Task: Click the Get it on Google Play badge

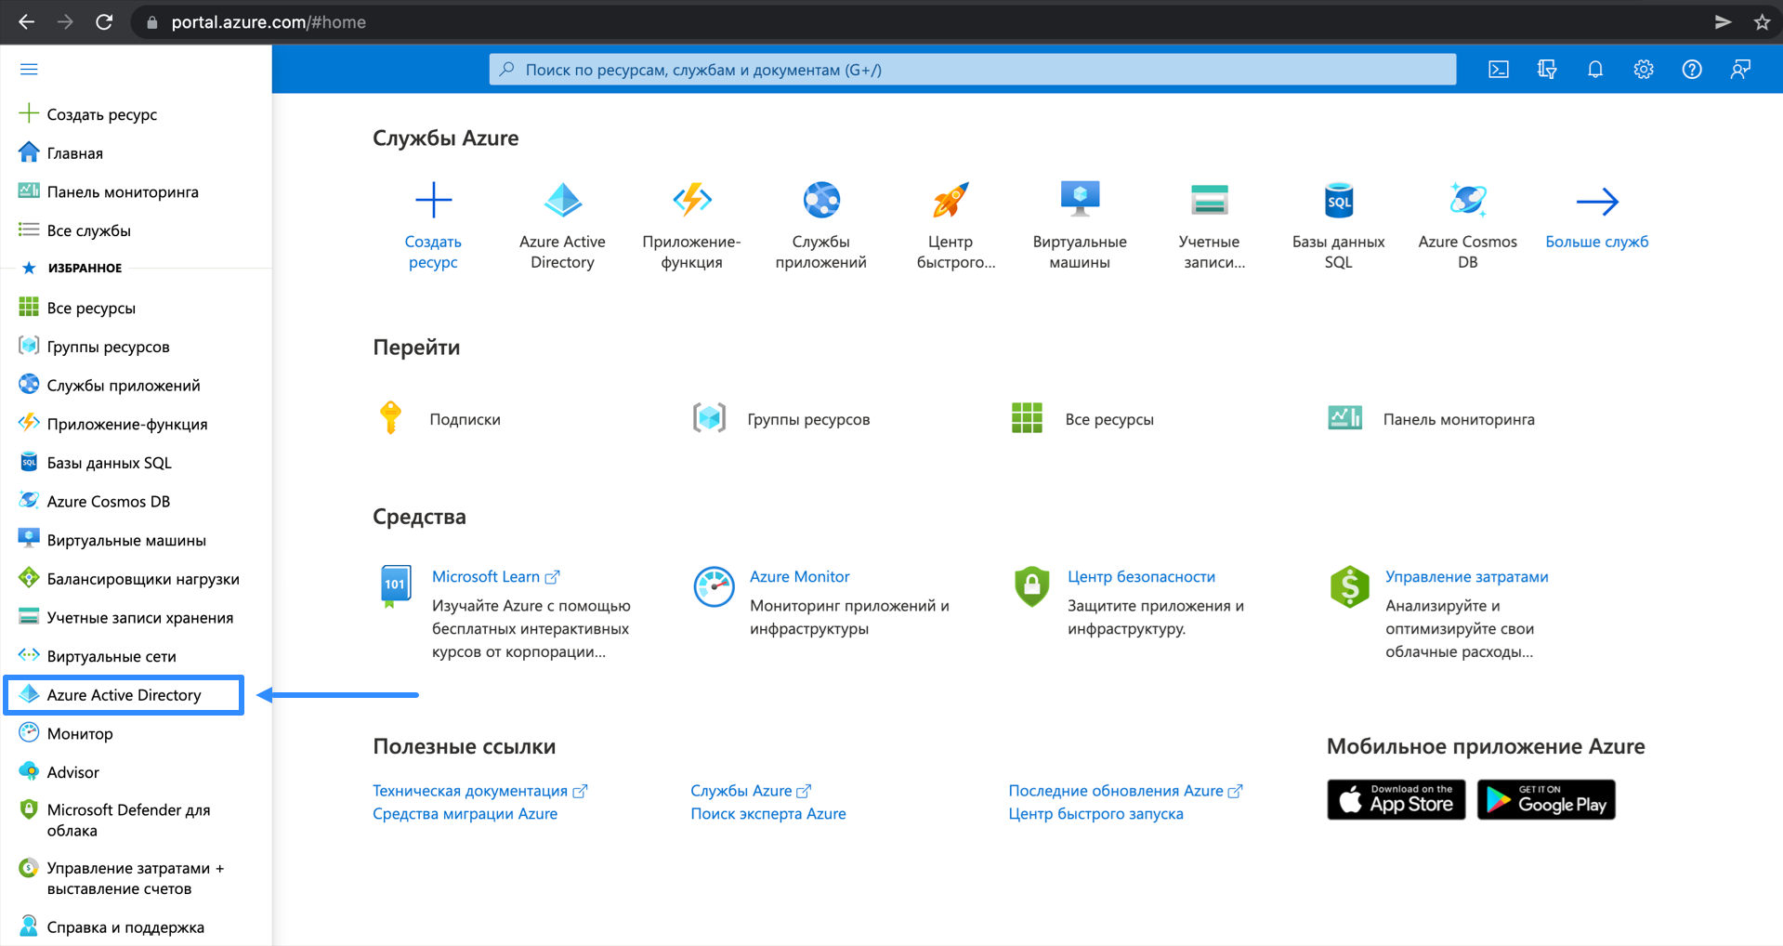Action: click(1546, 800)
